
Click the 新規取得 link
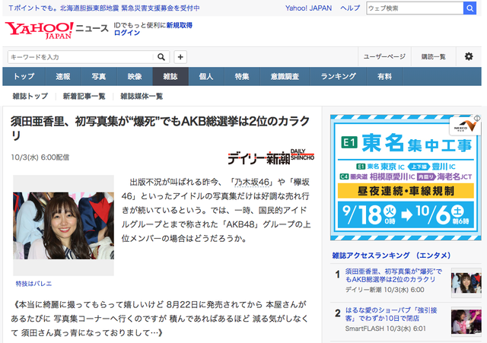click(x=180, y=25)
